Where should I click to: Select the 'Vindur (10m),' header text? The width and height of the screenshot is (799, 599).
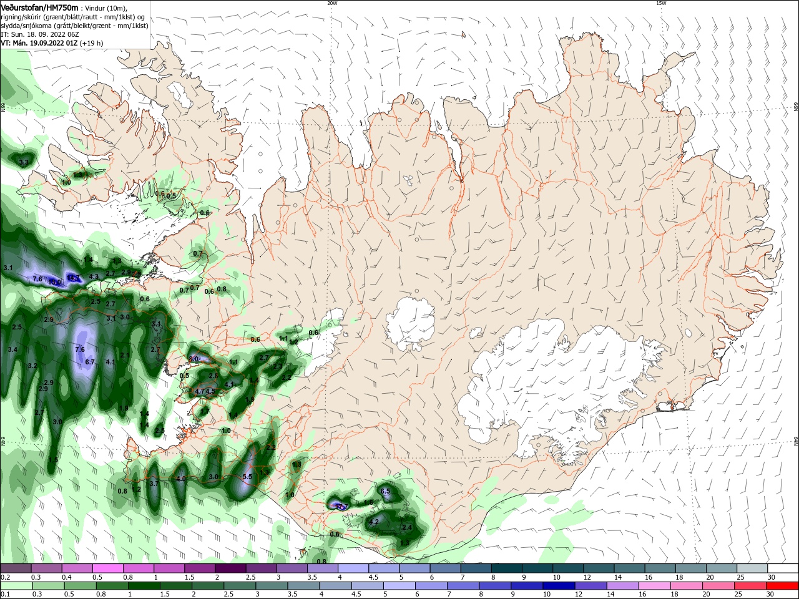(105, 7)
